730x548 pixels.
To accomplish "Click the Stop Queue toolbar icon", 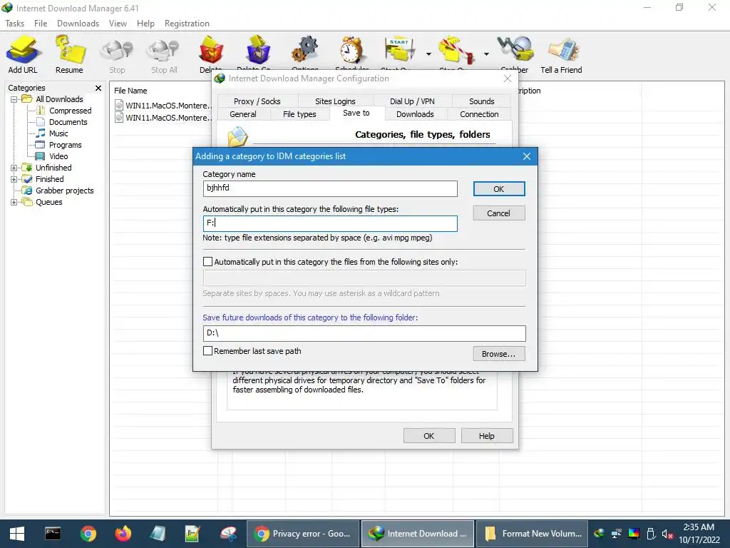I will click(456, 54).
